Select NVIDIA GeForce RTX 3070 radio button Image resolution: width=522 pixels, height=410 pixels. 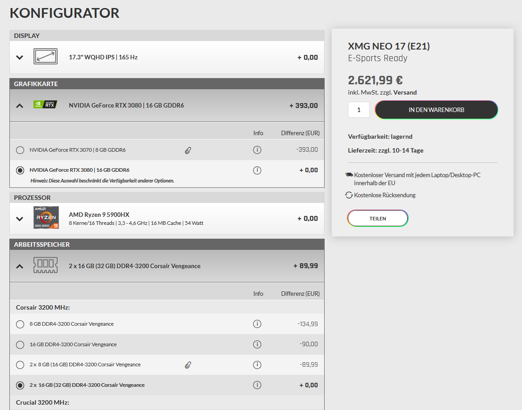(20, 150)
